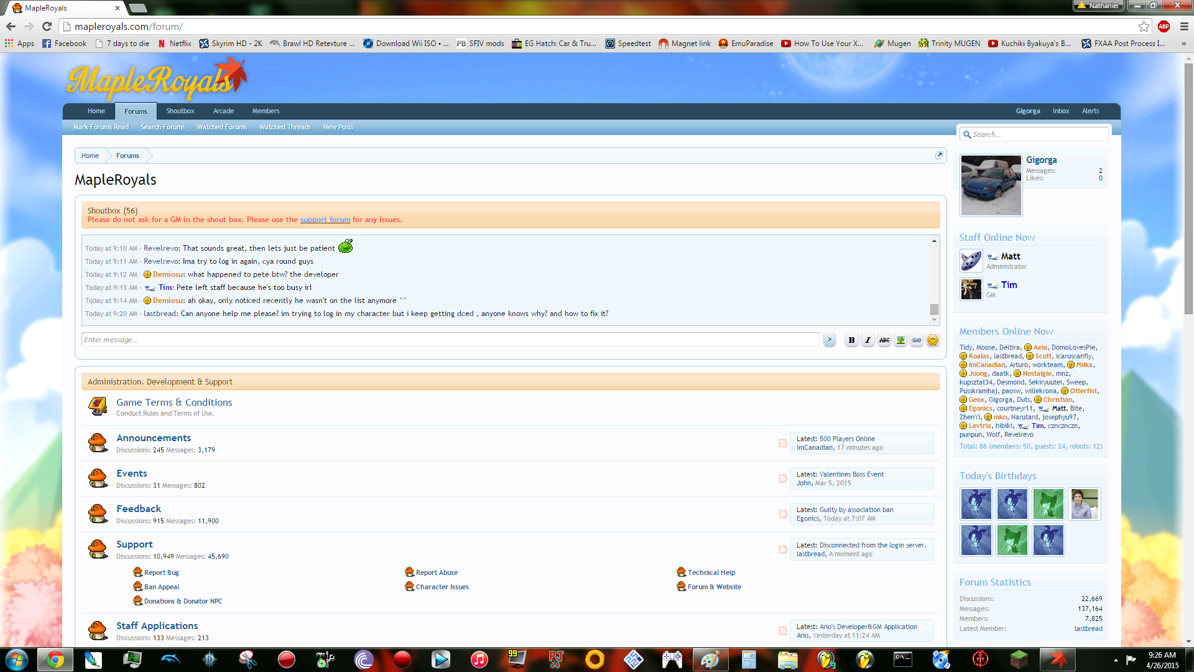Toggle bold formatting in shoutbox

pos(851,340)
